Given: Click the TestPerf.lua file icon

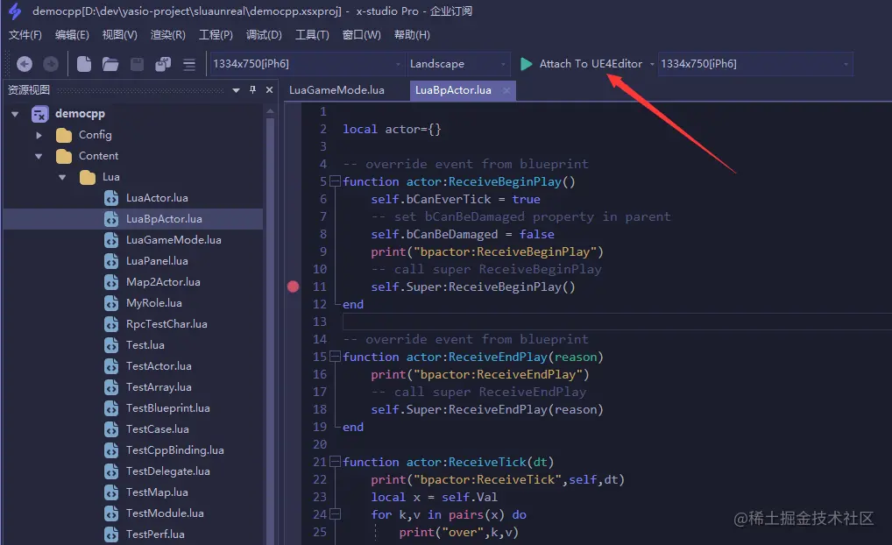Looking at the screenshot, I should pos(111,534).
